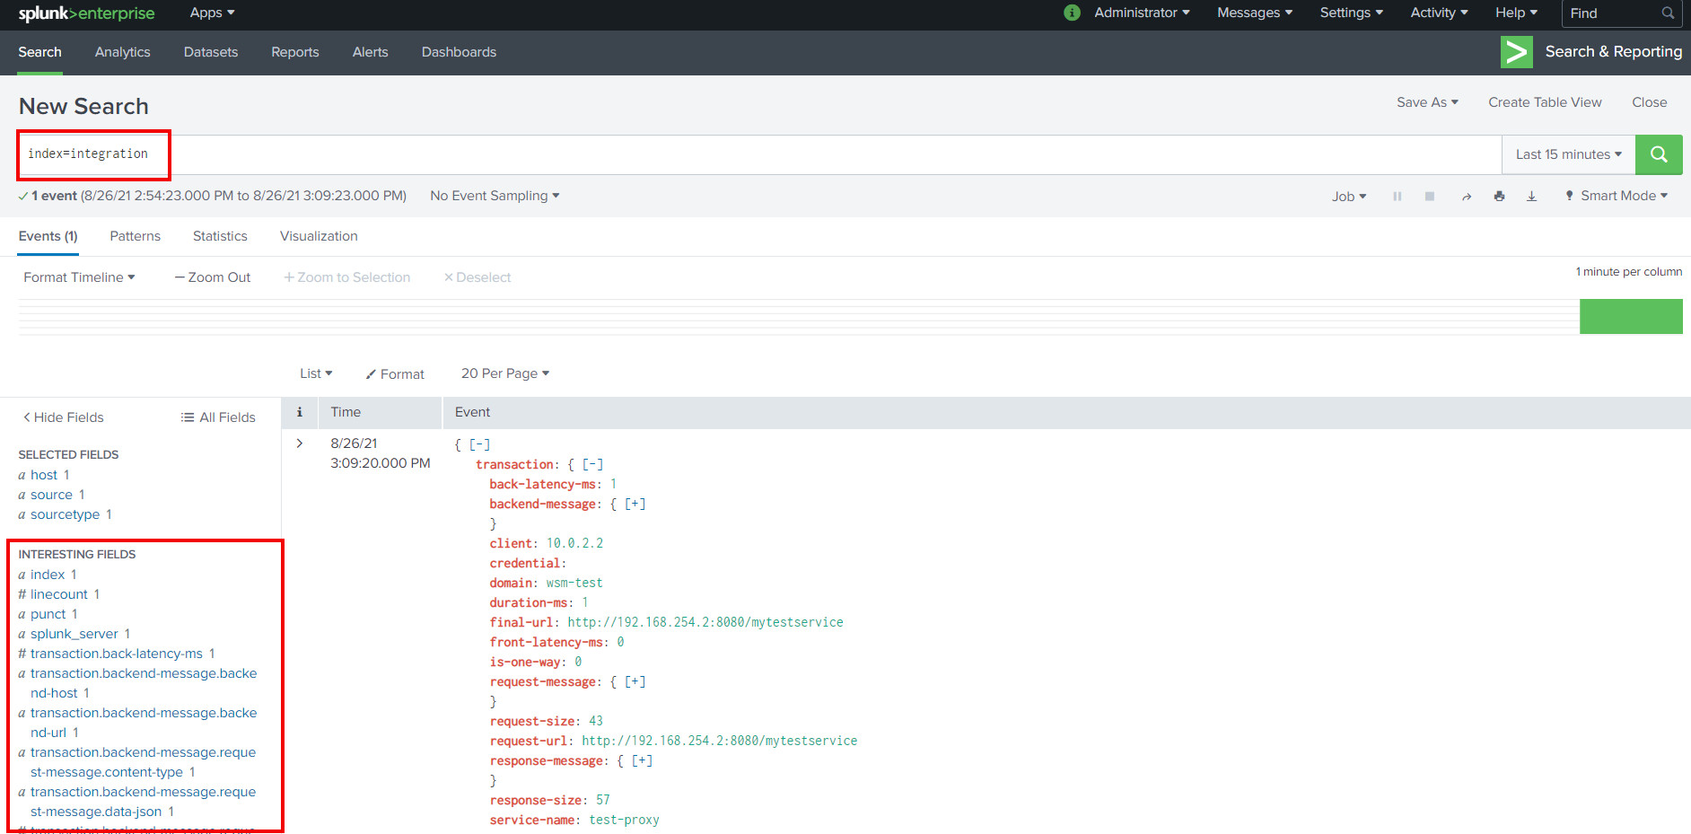
Task: Open the 20 Per Page dropdown
Action: point(505,373)
